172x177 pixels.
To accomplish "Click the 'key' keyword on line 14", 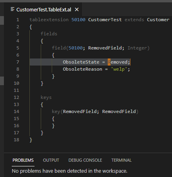I will [x=56, y=111].
